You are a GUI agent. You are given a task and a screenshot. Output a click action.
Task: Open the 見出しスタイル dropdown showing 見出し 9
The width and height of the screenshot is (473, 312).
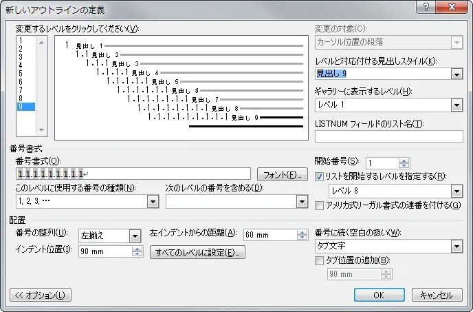pos(456,74)
